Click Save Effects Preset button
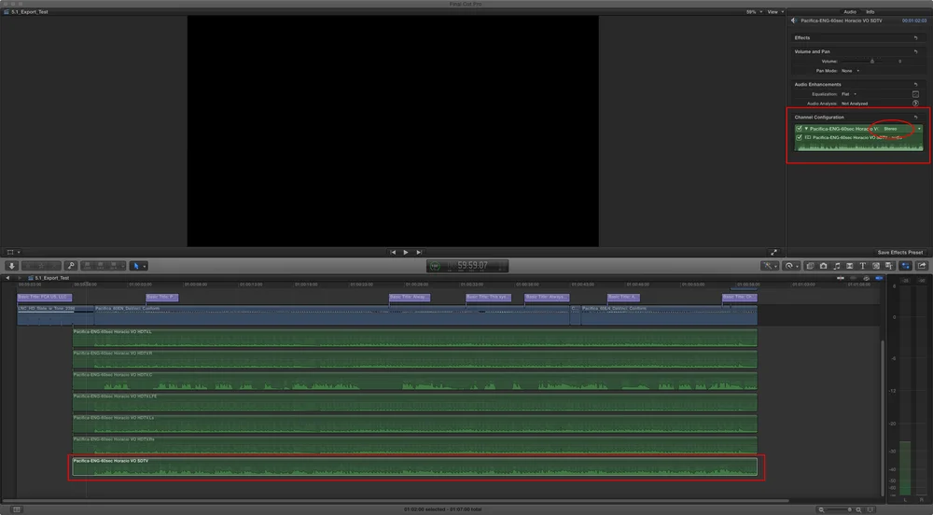Viewport: 933px width, 515px height. (900, 252)
